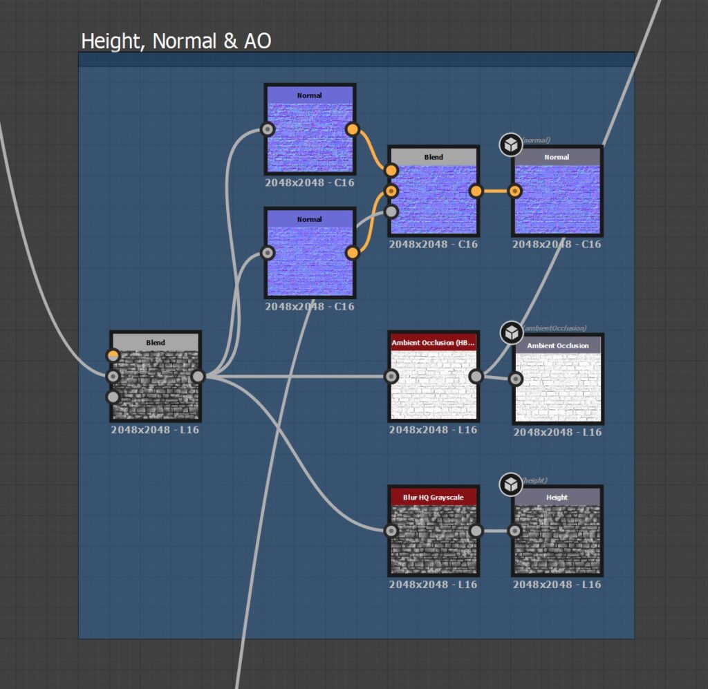
Task: Click the Height, Normal & AO frame title
Action: [177, 41]
